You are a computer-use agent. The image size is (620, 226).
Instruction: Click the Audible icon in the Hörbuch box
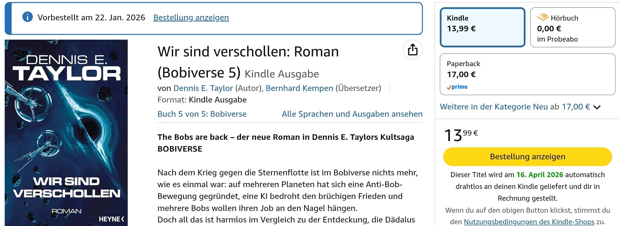click(543, 18)
